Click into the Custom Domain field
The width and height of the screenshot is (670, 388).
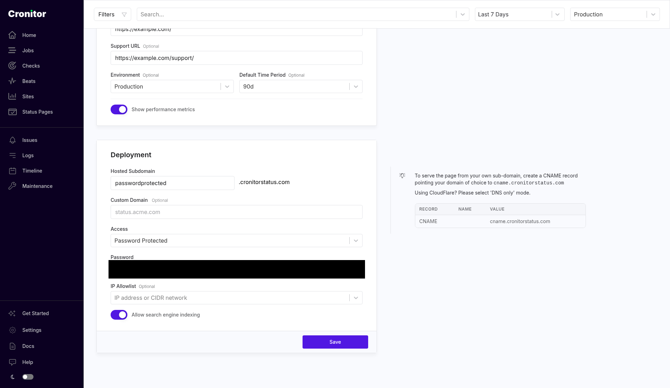[x=237, y=212]
